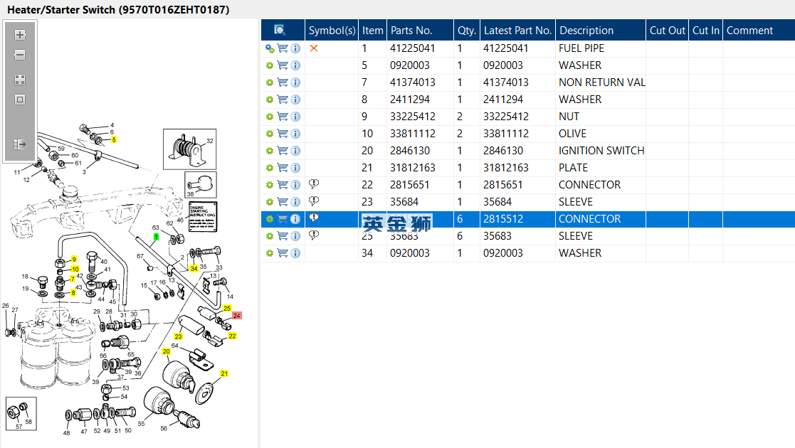This screenshot has width=795, height=448.
Task: Add FUEL PIPE to shopping cart
Action: click(283, 48)
